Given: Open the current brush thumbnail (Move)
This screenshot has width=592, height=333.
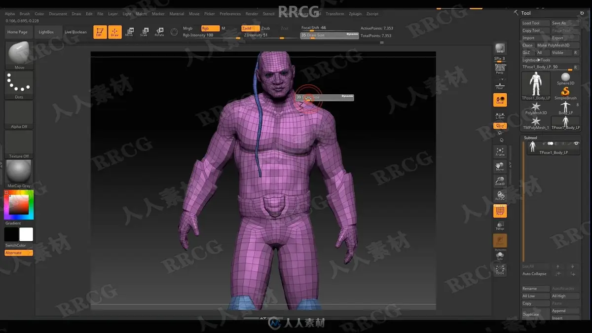Looking at the screenshot, I should (19, 55).
